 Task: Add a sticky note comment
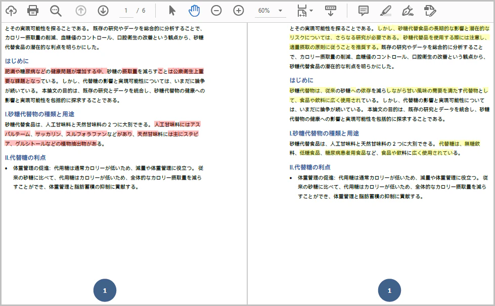(364, 11)
